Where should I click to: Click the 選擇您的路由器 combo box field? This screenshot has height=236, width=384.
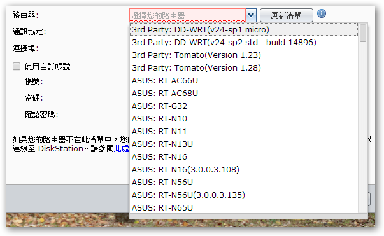tap(187, 15)
